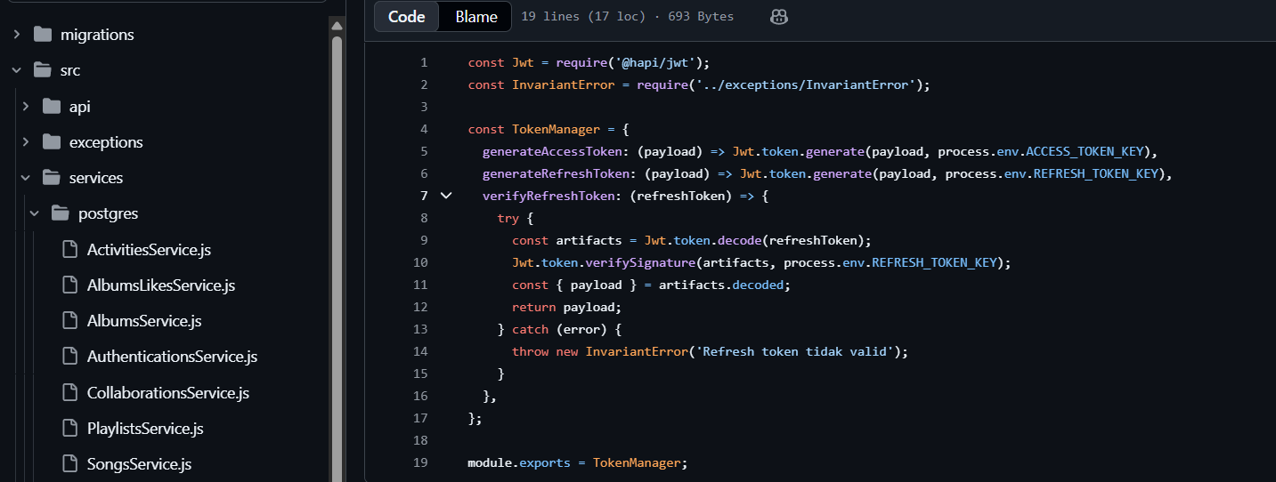Click the services folder icon
Screen dimensions: 1276x482
click(52, 178)
